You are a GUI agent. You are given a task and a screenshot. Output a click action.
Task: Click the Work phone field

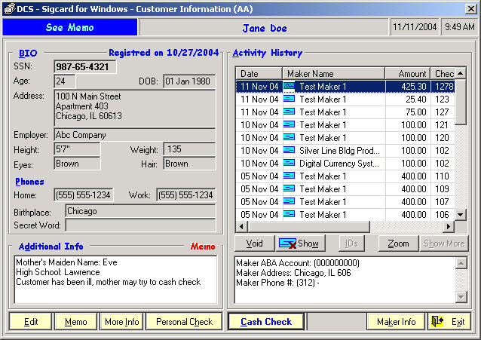click(186, 195)
